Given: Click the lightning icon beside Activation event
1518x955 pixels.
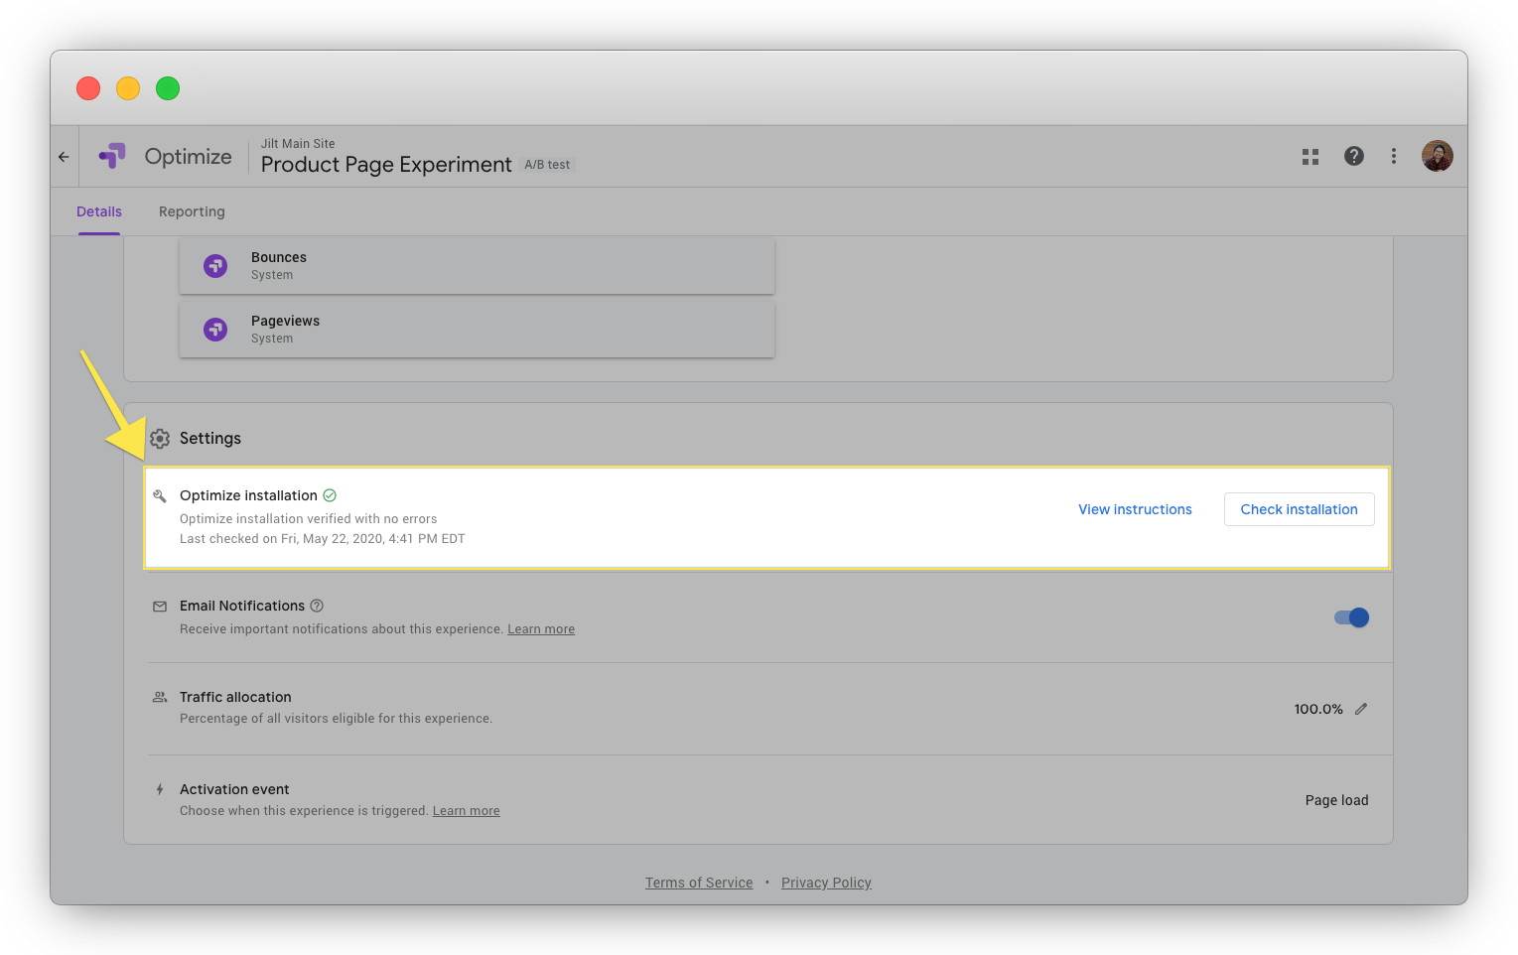Looking at the screenshot, I should click(160, 788).
